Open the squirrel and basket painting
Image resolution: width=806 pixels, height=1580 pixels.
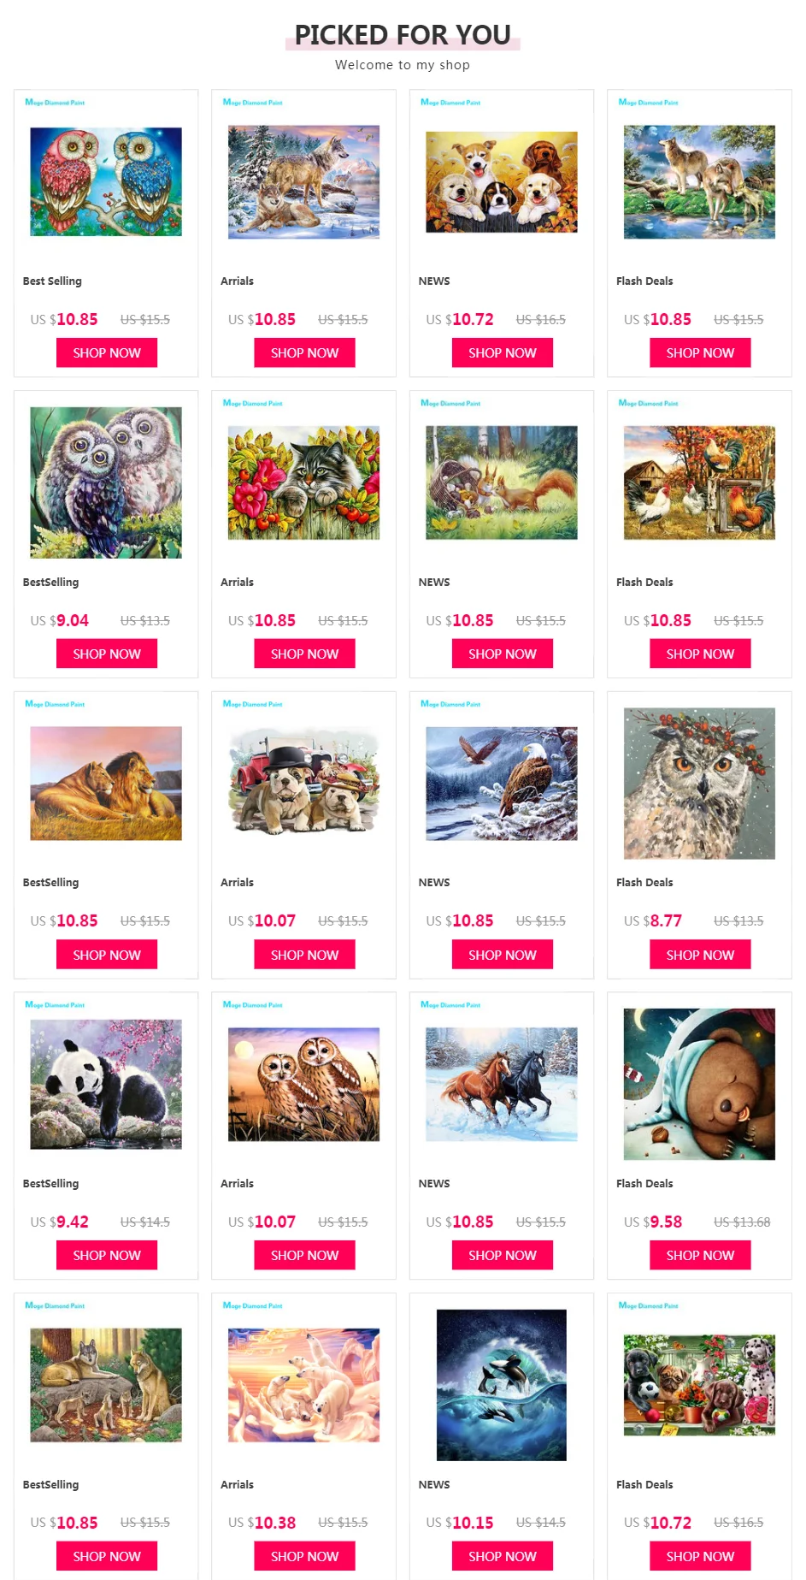(502, 482)
